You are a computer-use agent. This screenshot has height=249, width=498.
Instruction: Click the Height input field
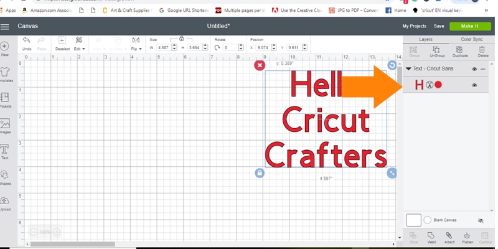pyautogui.click(x=194, y=47)
